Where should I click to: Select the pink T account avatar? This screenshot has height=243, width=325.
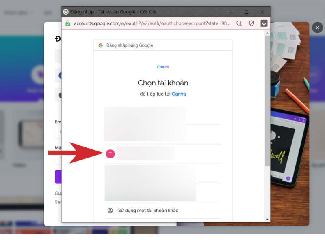(x=110, y=153)
